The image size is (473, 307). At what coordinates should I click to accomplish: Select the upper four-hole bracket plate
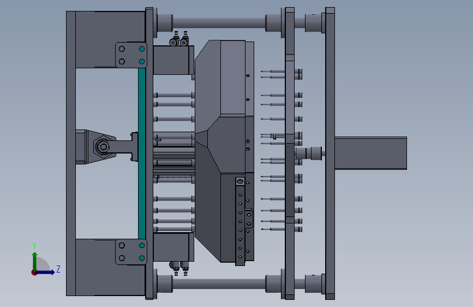(x=131, y=55)
